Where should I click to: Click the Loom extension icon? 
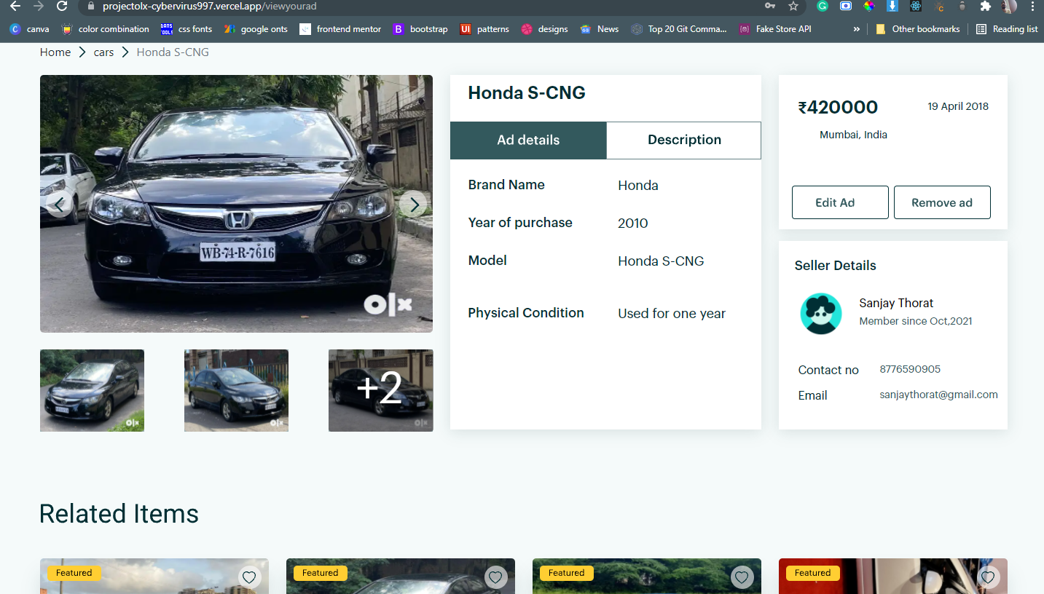pos(846,6)
